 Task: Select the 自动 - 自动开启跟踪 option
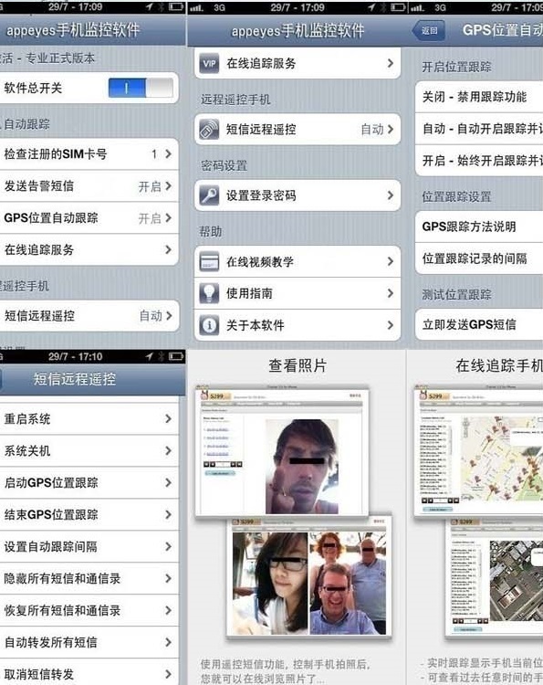[x=479, y=129]
